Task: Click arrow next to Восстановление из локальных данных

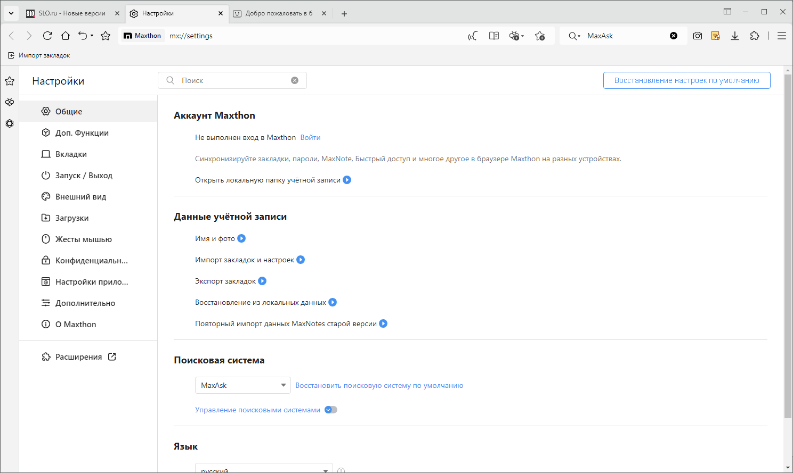Action: pyautogui.click(x=333, y=302)
